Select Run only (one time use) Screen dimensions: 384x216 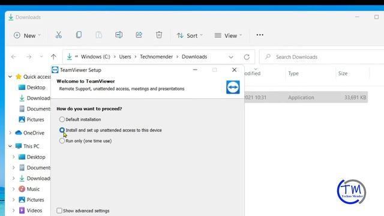click(62, 141)
